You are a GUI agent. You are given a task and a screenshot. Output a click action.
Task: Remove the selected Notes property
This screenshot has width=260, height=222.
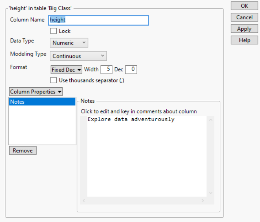23,150
